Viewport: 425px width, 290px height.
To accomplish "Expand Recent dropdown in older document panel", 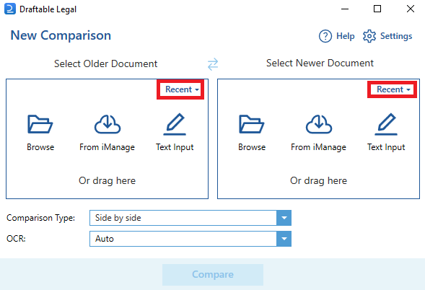I will 182,89.
